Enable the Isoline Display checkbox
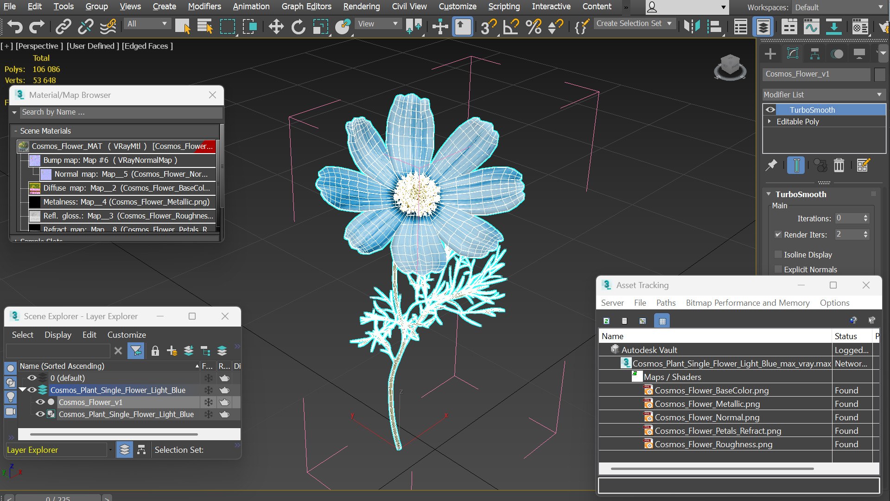This screenshot has height=501, width=890. (778, 255)
